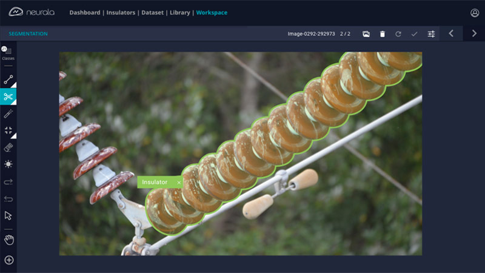Select the polyline drawing tool
485x273 pixels.
(x=8, y=79)
